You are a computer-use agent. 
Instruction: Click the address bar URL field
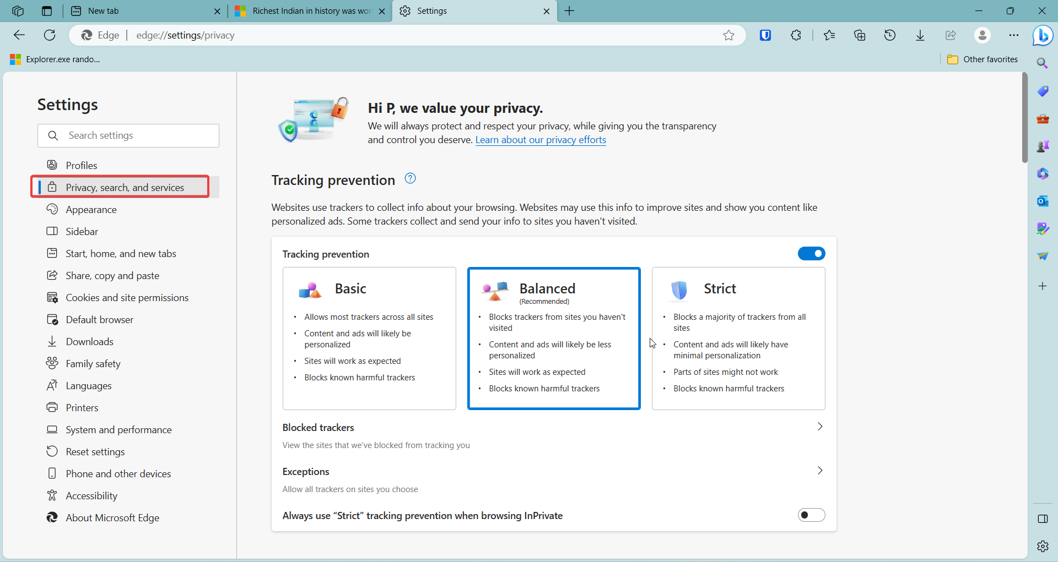pyautogui.click(x=408, y=35)
